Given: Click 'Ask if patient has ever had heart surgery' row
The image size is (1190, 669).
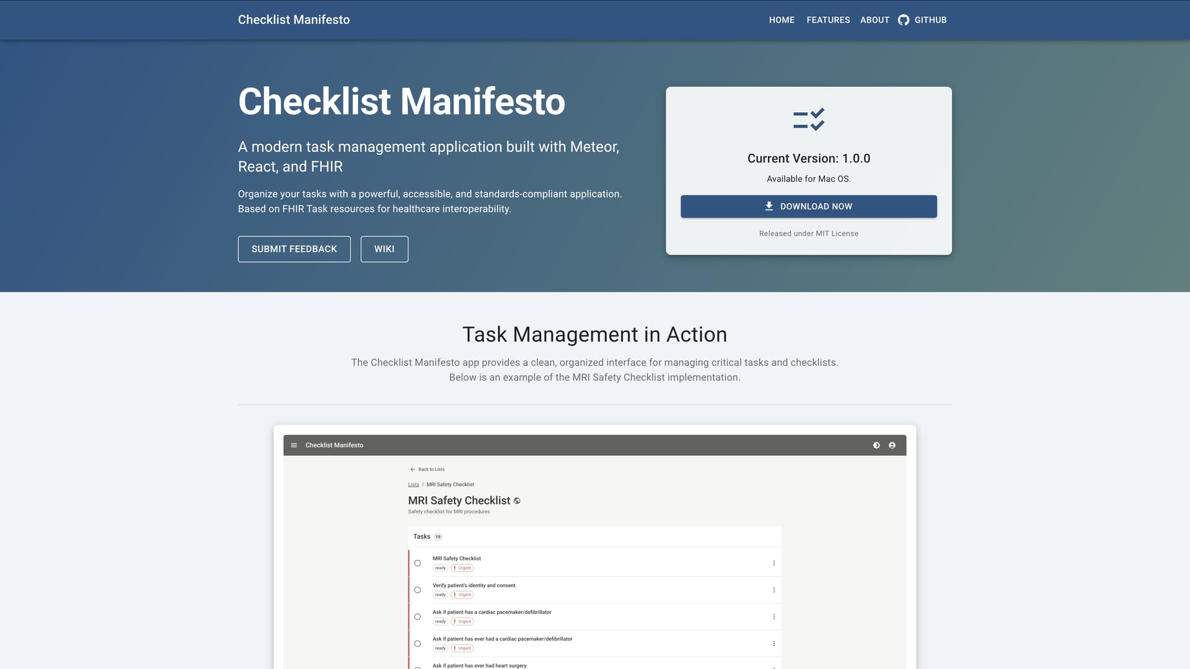Looking at the screenshot, I should (x=595, y=664).
